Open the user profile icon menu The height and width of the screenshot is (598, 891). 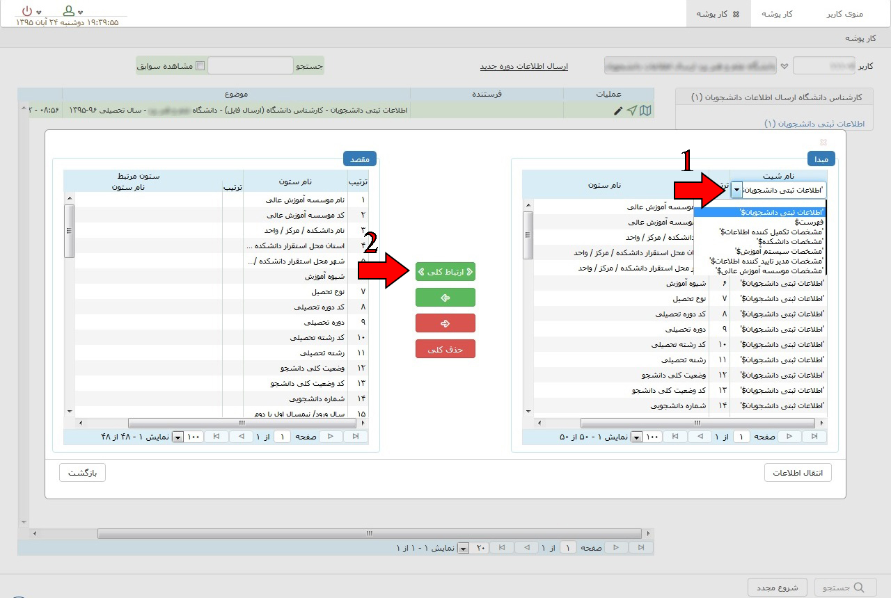click(68, 11)
